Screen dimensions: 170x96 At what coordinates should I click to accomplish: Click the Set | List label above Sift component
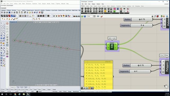112,38
